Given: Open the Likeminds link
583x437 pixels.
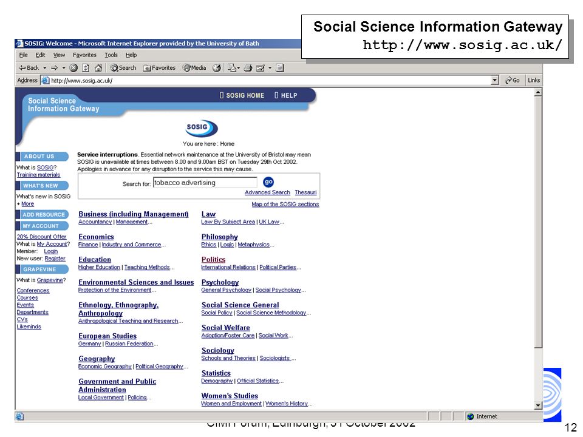Looking at the screenshot, I should 29,327.
